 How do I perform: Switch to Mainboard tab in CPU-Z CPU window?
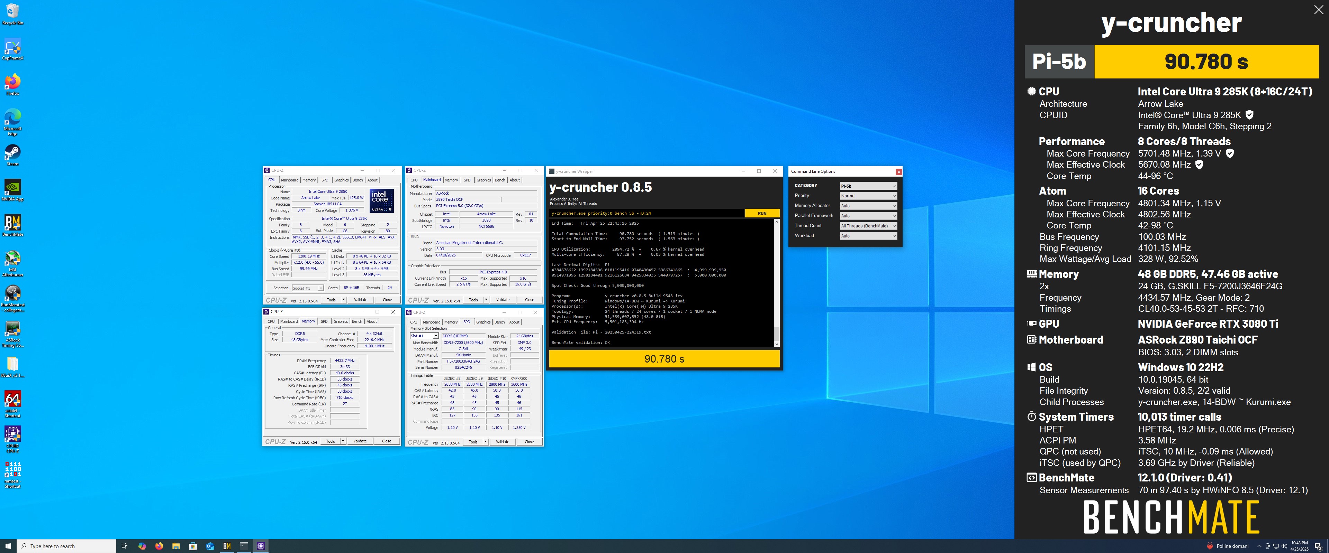tap(289, 180)
